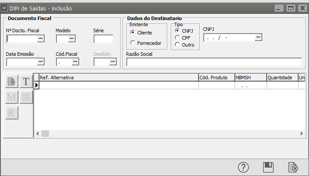Choose the Outro type option
This screenshot has width=309, height=176.
177,44
